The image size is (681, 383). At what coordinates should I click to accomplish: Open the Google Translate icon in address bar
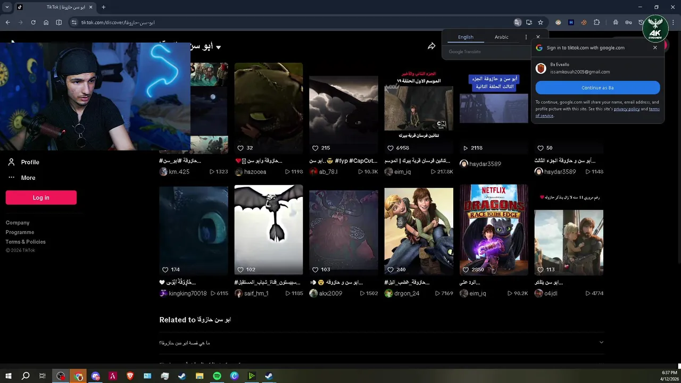tap(518, 22)
